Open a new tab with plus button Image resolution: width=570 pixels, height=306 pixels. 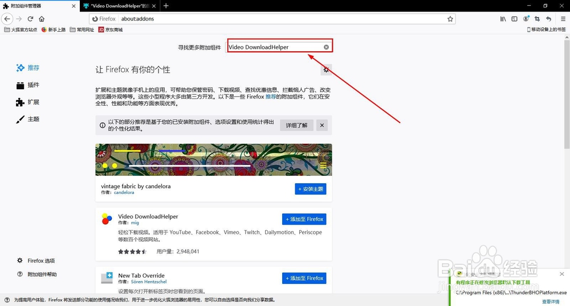coord(166,6)
